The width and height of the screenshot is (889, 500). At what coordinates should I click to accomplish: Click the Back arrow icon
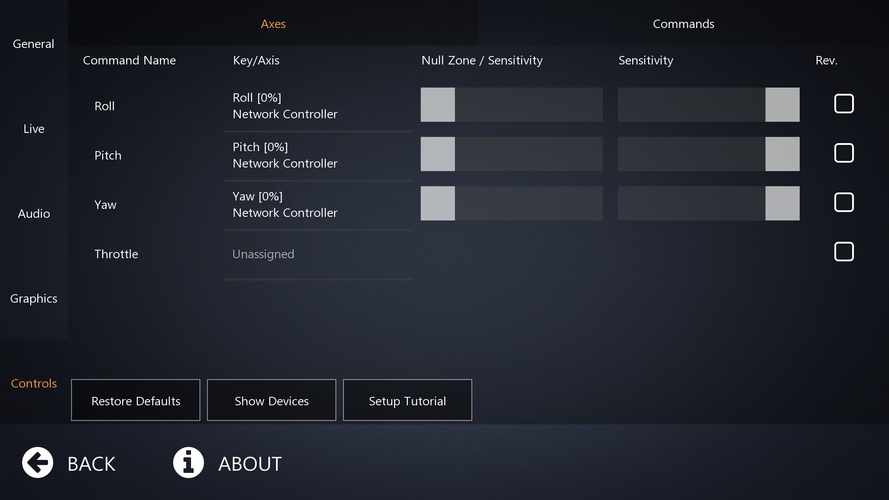38,463
